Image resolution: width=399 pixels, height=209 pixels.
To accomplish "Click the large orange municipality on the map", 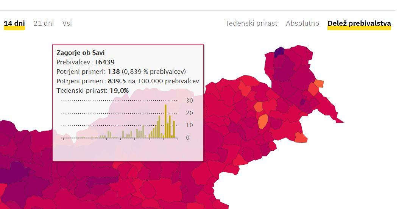I will click(263, 122).
